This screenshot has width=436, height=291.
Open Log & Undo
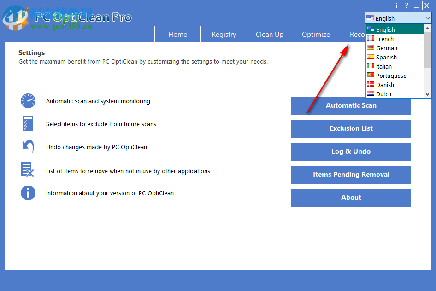pos(351,151)
